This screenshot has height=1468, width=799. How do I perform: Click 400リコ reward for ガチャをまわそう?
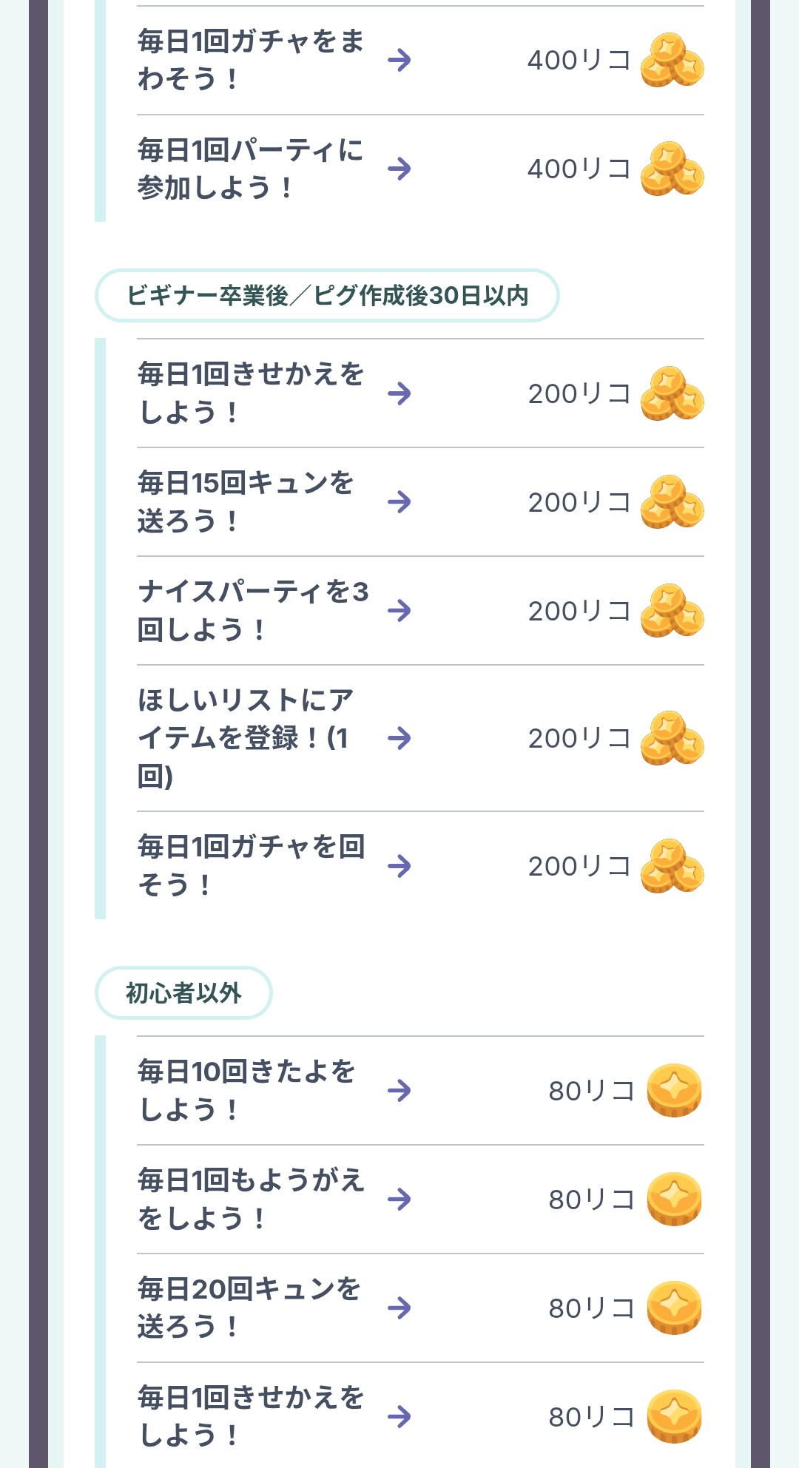tap(579, 60)
